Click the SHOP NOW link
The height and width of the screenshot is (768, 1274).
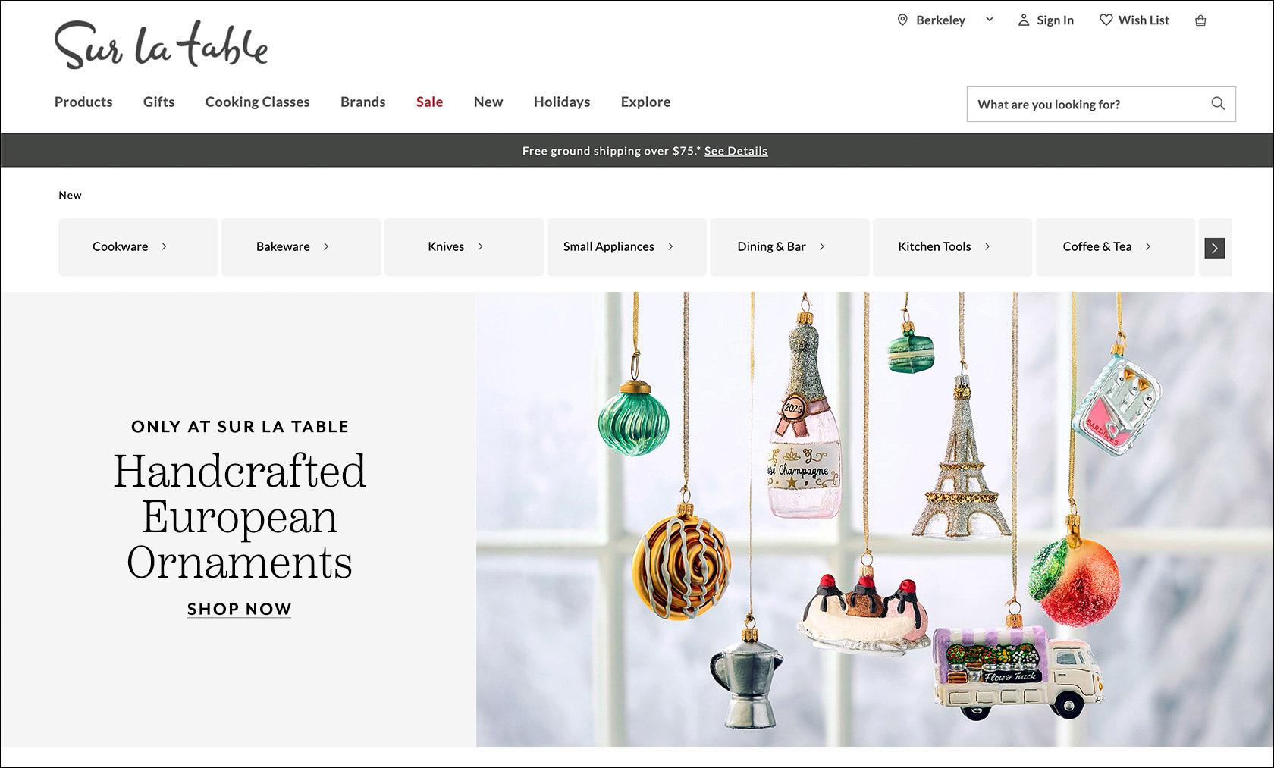click(x=239, y=609)
